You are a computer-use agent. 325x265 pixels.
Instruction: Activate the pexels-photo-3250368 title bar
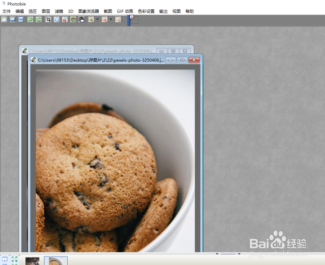pos(92,51)
